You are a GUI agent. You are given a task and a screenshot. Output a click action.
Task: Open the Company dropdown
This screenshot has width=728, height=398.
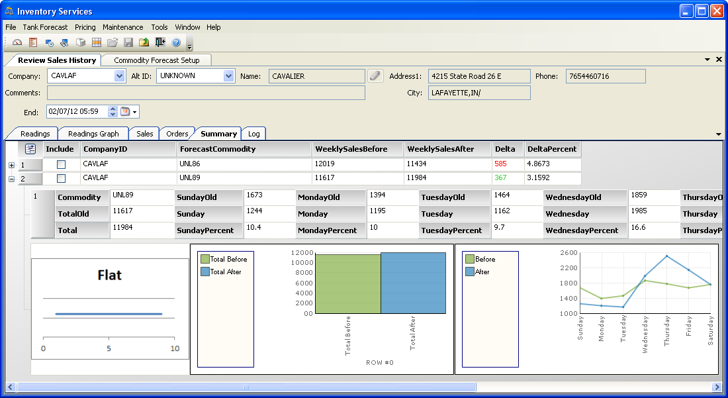tap(119, 76)
